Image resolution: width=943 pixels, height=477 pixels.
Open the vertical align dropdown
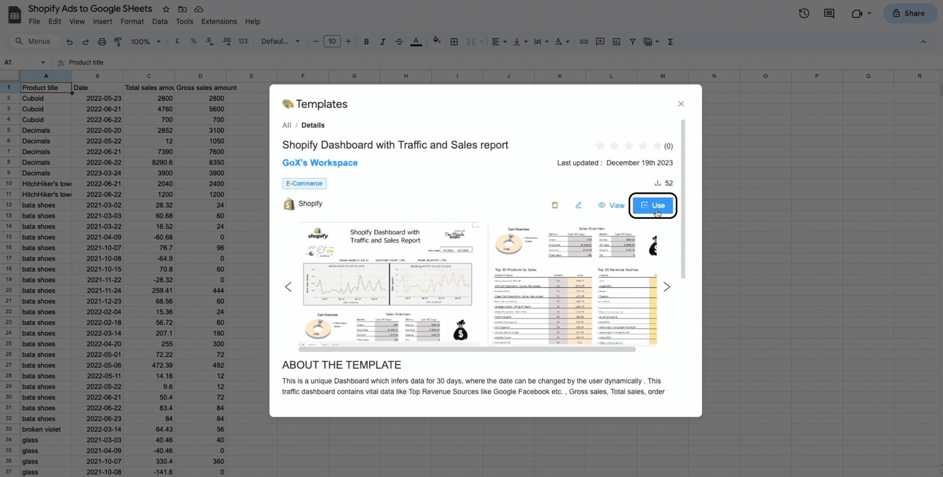coord(520,42)
